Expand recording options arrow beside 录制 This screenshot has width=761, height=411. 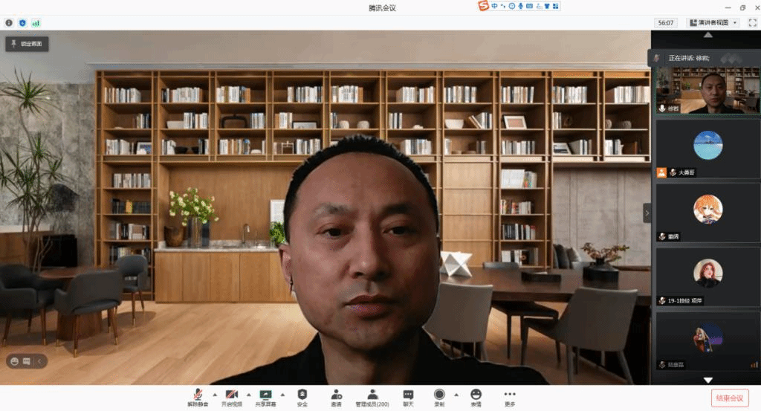coord(456,394)
